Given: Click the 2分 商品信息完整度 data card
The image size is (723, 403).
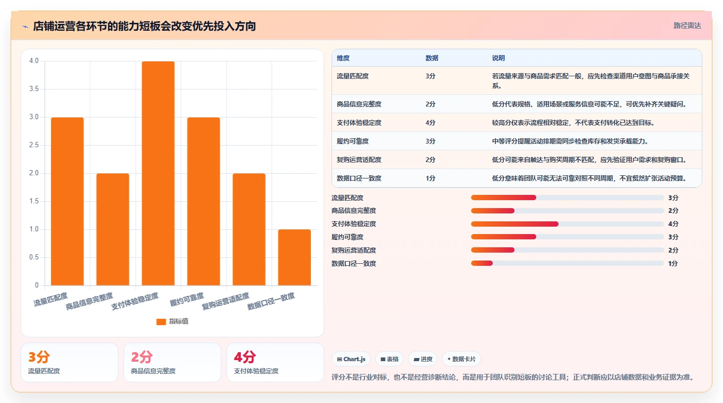Looking at the screenshot, I should [172, 362].
